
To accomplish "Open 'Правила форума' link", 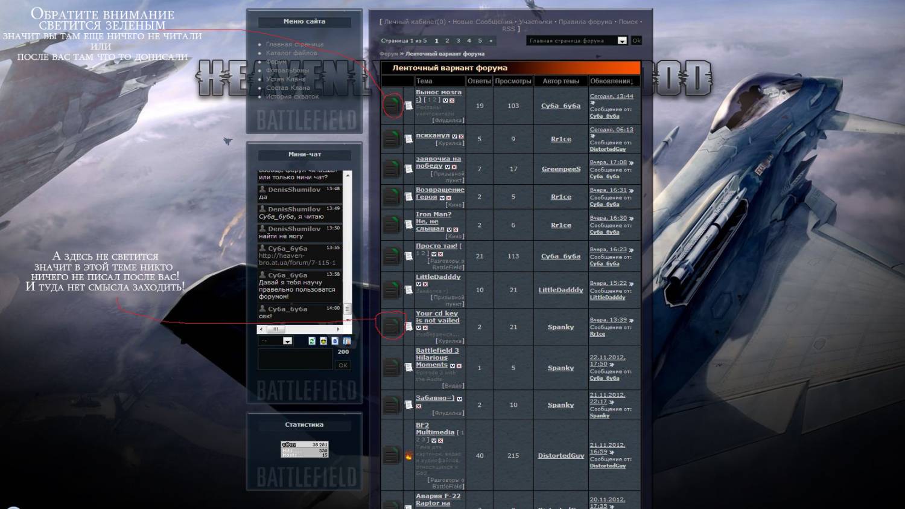I will (x=585, y=22).
